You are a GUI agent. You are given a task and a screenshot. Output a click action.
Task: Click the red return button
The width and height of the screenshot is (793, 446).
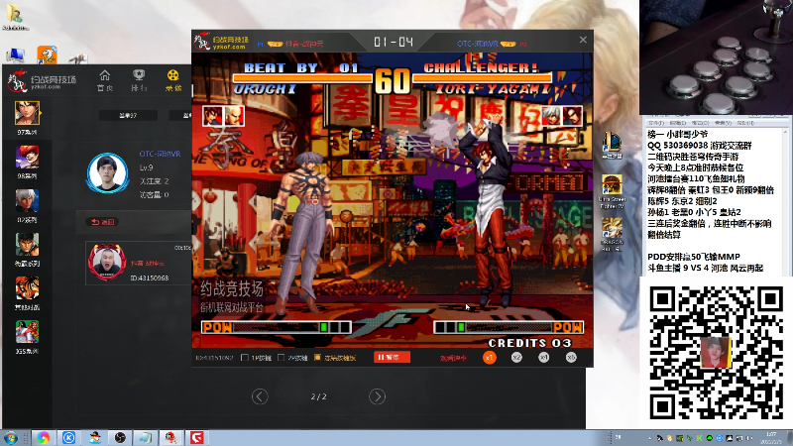point(103,222)
